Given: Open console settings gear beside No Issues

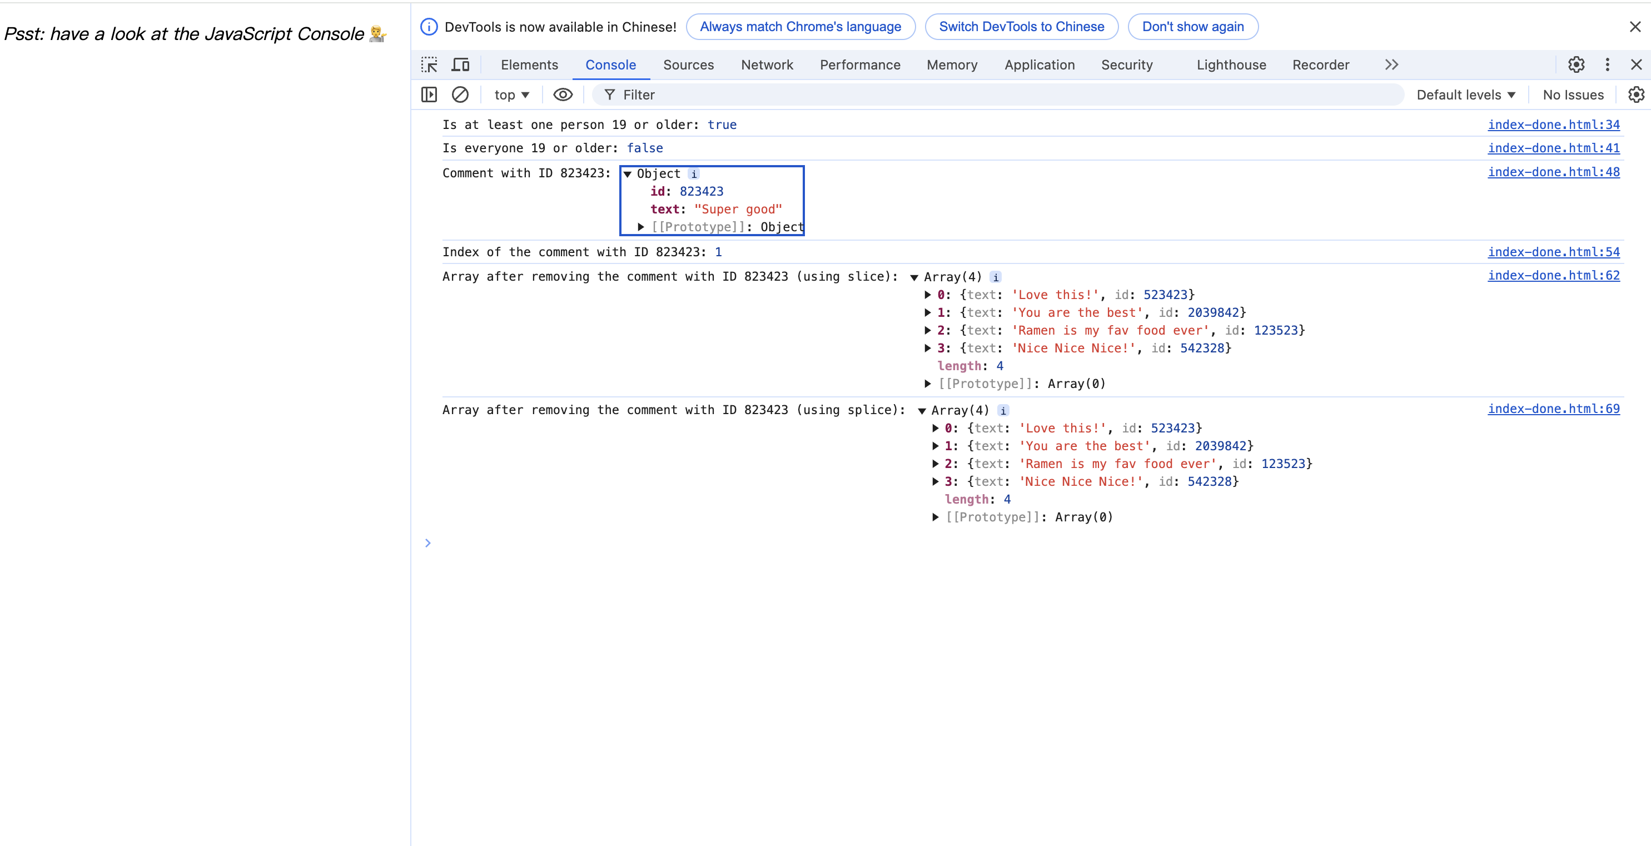Looking at the screenshot, I should click(1635, 95).
